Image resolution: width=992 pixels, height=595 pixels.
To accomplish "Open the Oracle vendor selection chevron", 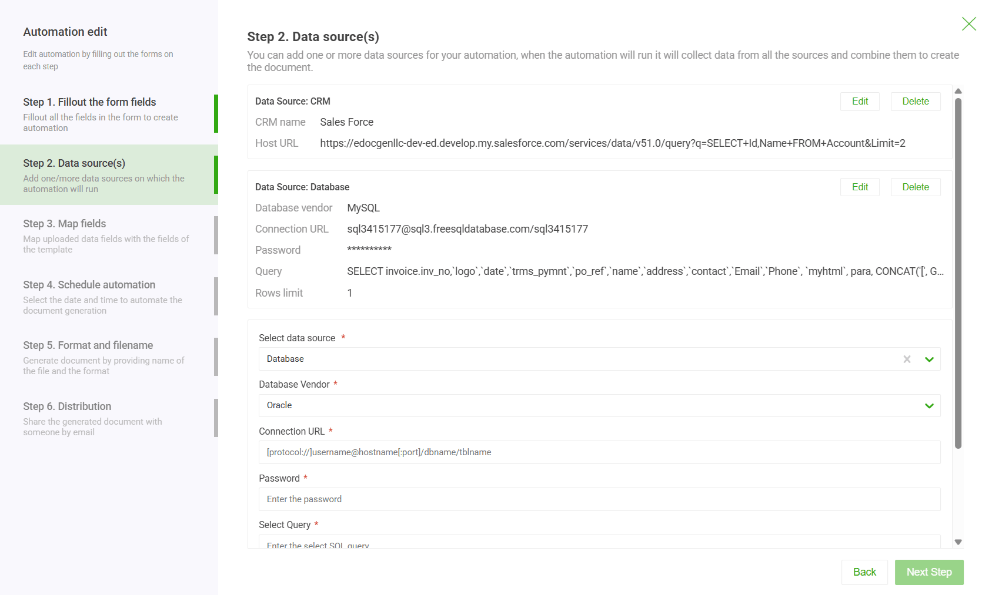I will [929, 405].
